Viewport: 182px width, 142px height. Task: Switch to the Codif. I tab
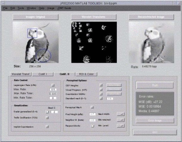tap(43, 74)
